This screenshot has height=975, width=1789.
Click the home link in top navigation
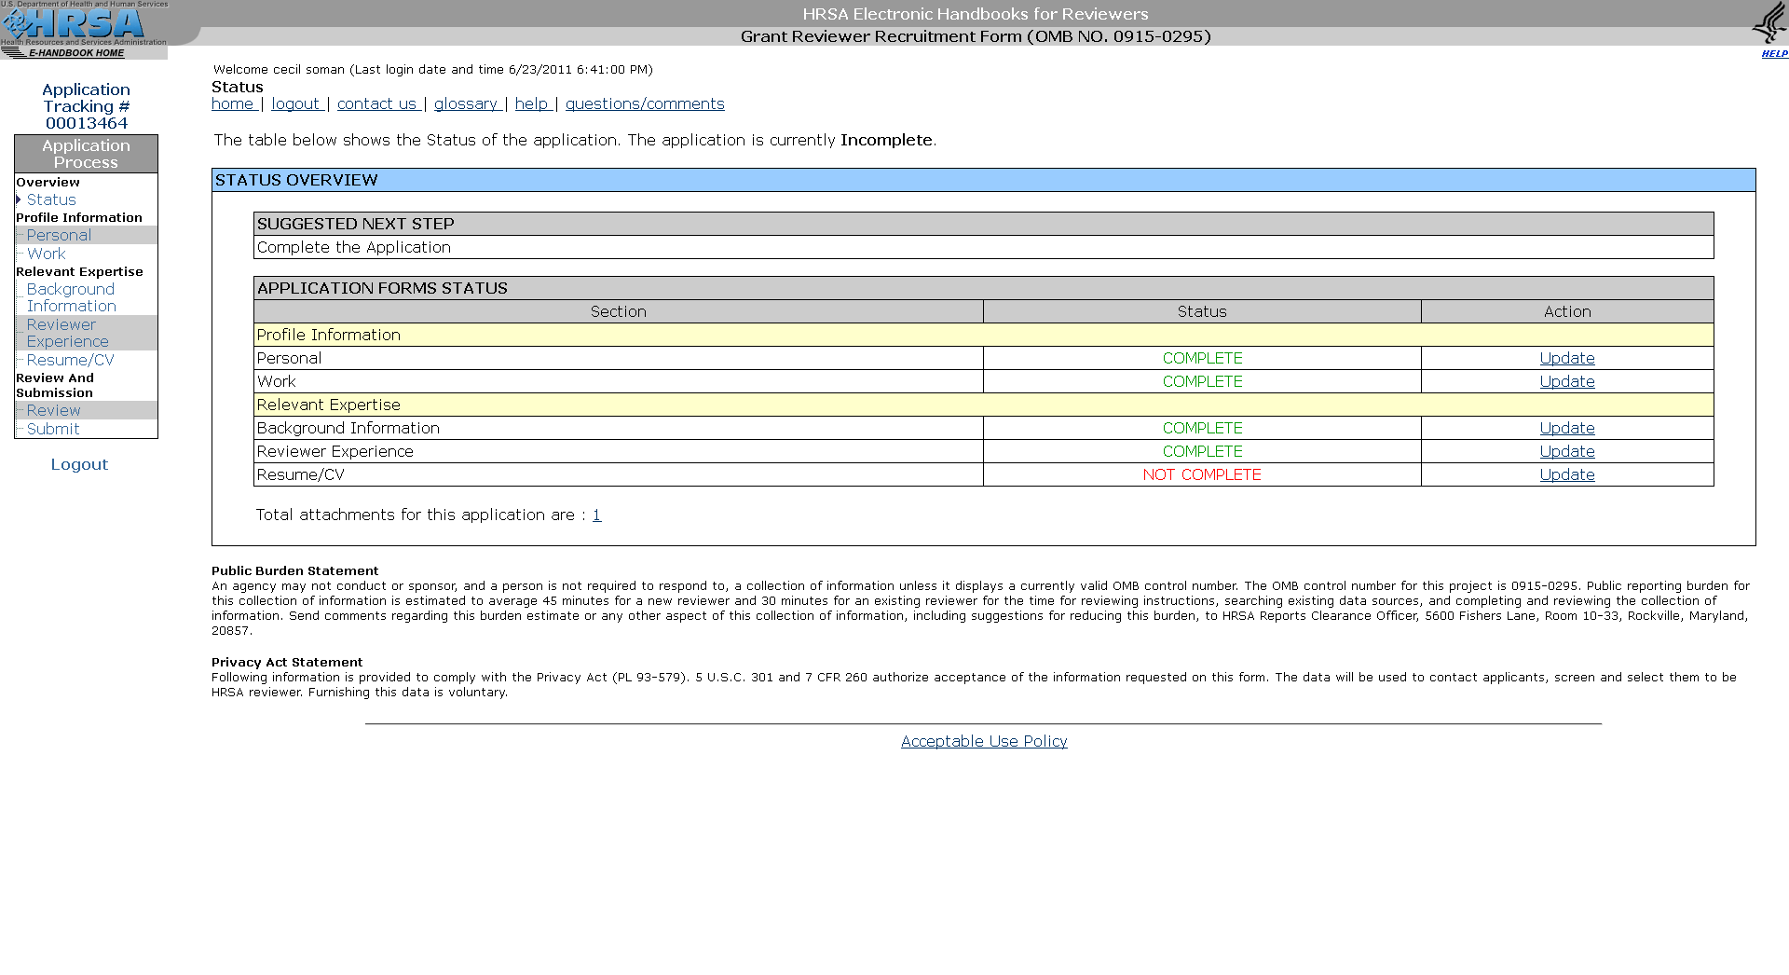232,103
